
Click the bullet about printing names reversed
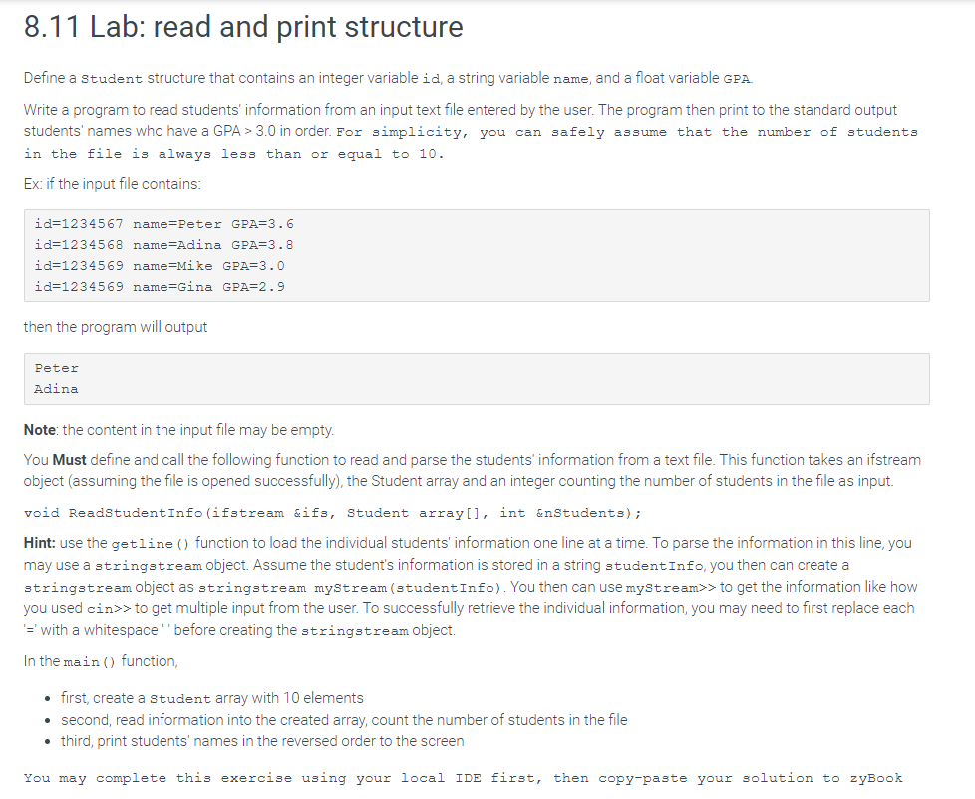tap(262, 741)
